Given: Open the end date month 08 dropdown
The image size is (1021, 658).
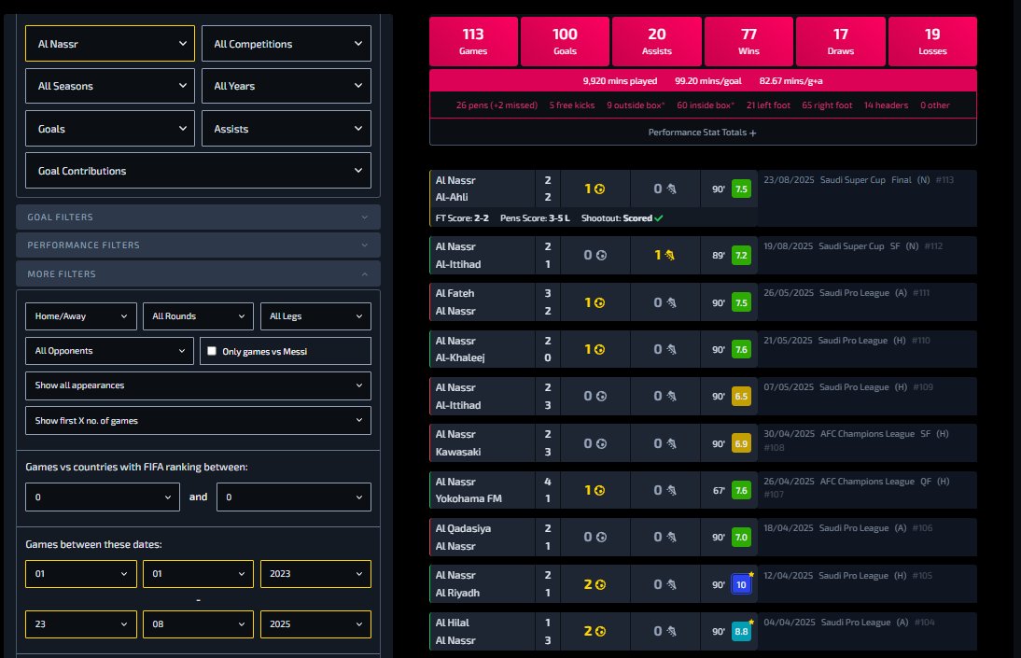Looking at the screenshot, I should click(x=198, y=624).
